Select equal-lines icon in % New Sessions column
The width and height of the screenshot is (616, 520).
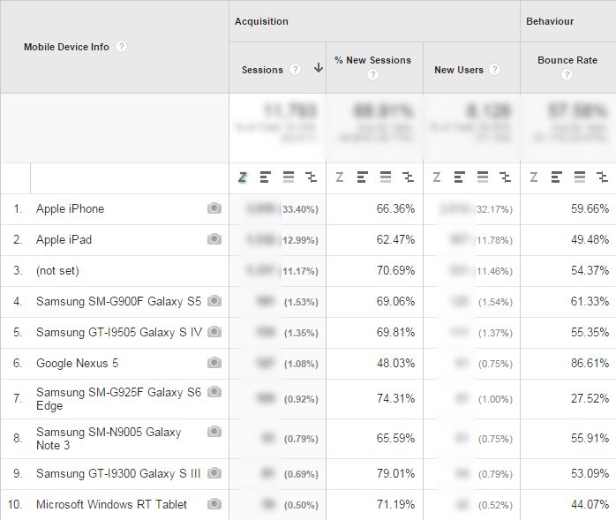[x=386, y=177]
